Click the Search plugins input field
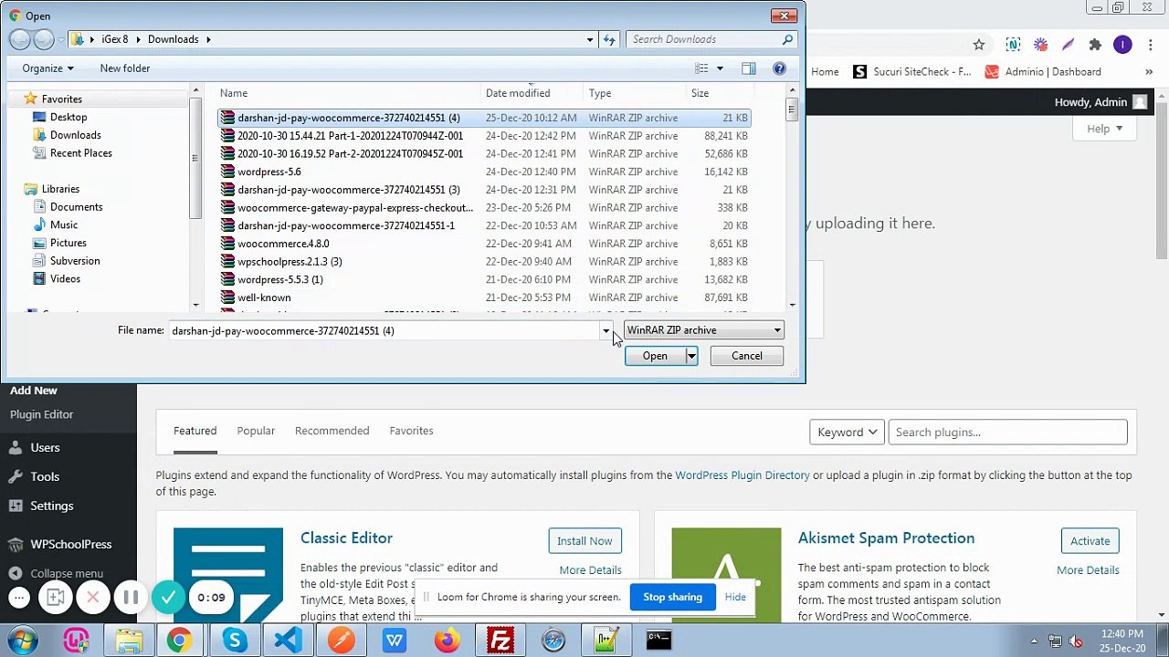Screen dimensions: 1169x657 click(1007, 433)
